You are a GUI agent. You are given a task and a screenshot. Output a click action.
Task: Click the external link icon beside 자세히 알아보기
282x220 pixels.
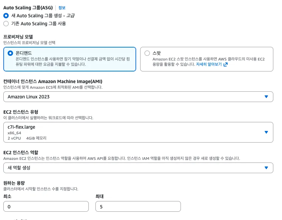coord(225,64)
